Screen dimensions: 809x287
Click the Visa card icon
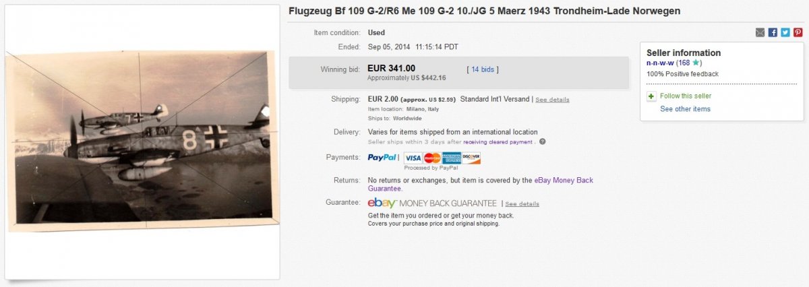click(x=413, y=158)
